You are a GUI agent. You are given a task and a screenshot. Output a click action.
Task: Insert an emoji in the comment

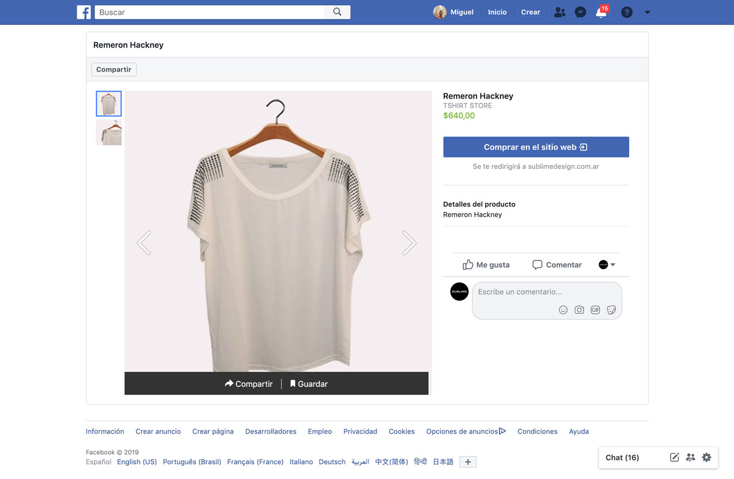(x=563, y=310)
